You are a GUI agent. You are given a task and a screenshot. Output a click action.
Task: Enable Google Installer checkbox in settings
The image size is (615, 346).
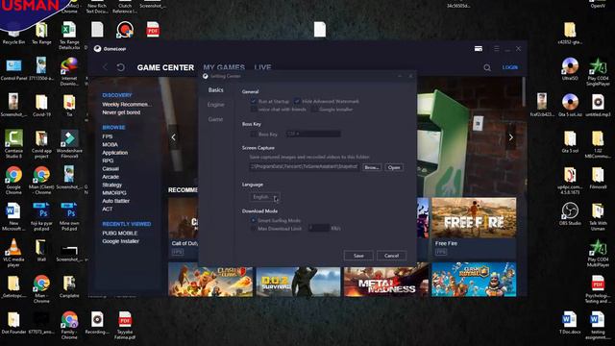(314, 109)
